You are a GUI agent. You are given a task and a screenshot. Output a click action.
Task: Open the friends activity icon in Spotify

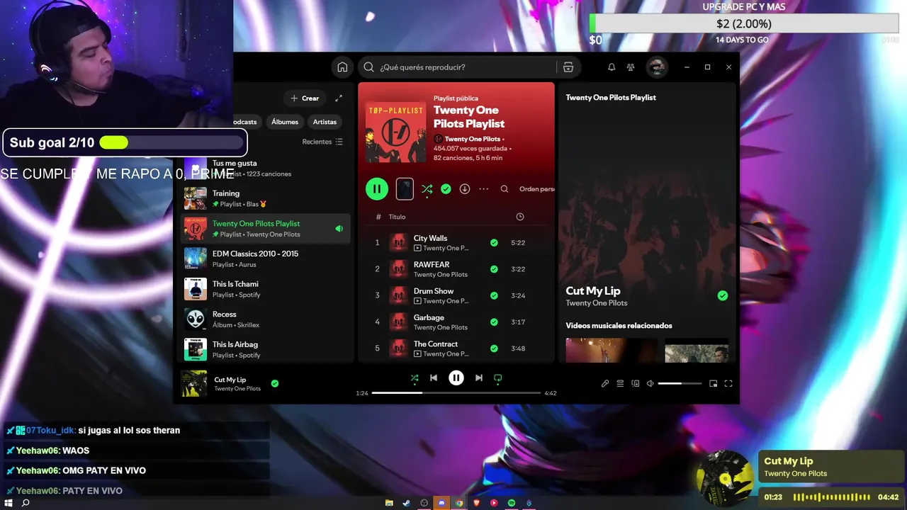[631, 67]
